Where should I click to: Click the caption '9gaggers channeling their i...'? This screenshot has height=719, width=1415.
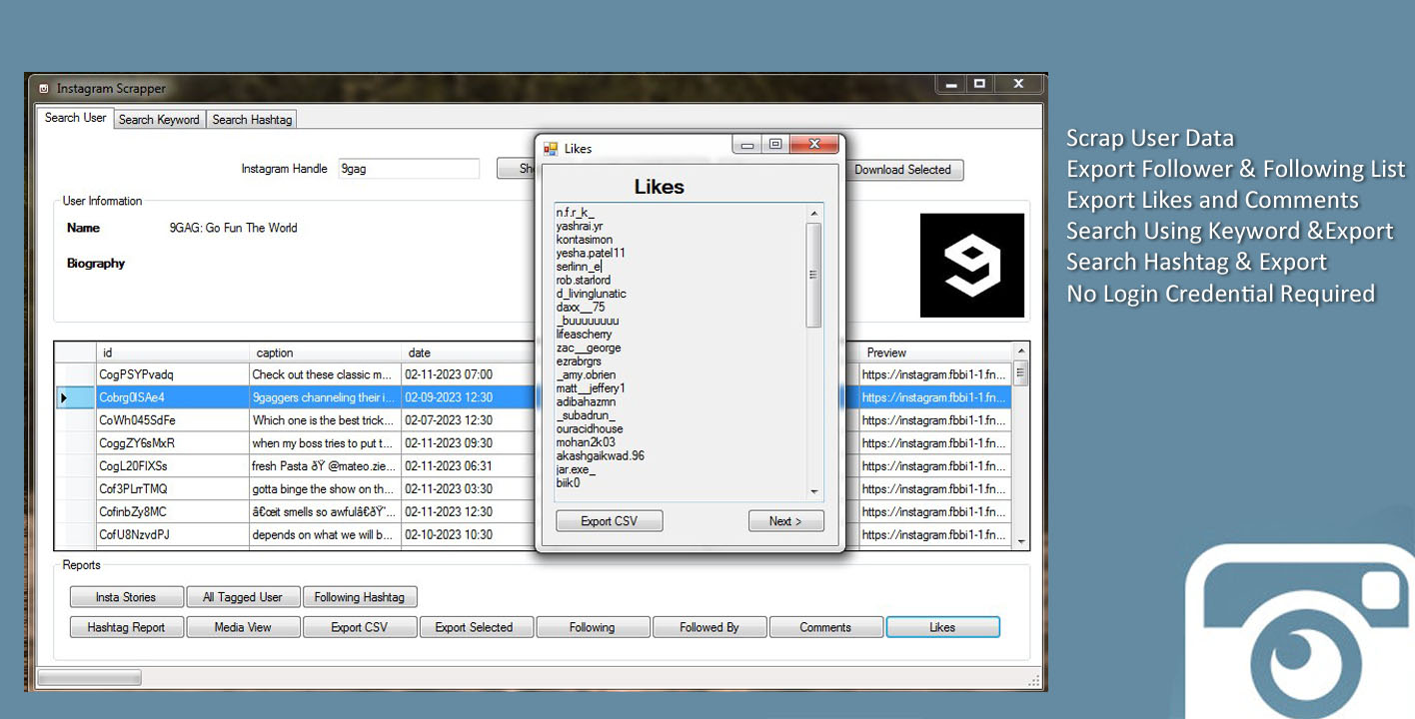[324, 397]
